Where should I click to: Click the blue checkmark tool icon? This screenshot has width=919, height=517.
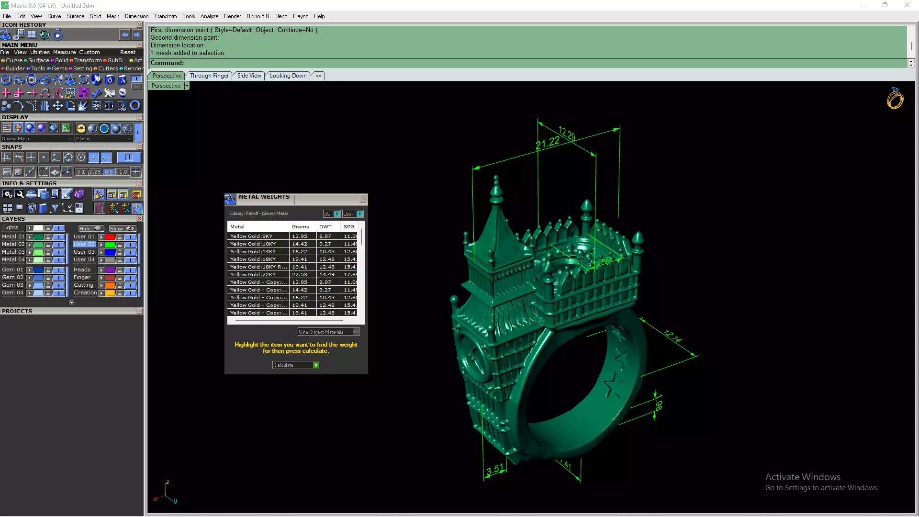97,93
